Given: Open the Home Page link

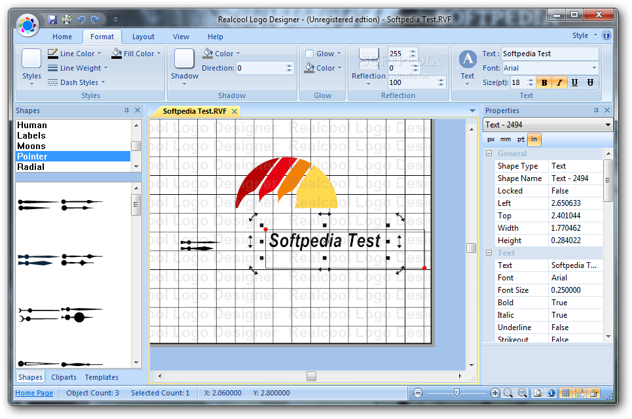Looking at the screenshot, I should (x=34, y=393).
